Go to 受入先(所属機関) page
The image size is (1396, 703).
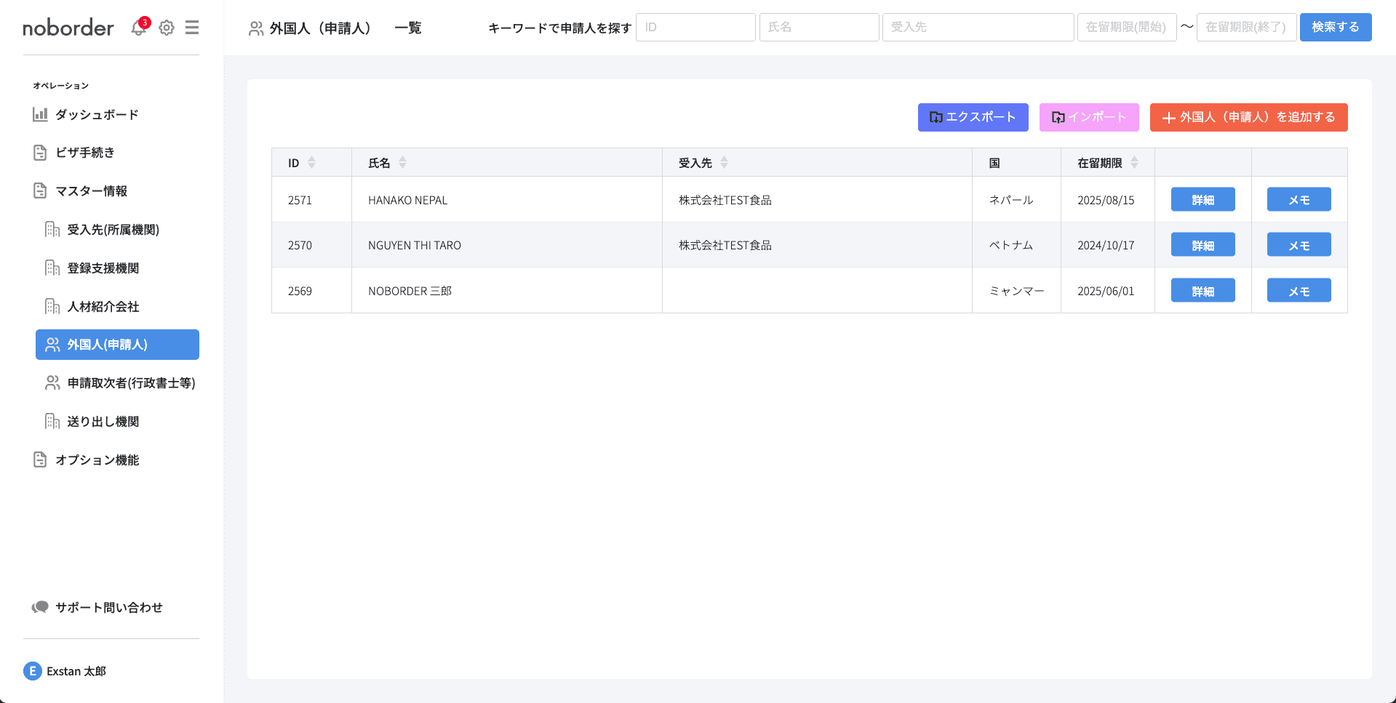pos(113,230)
